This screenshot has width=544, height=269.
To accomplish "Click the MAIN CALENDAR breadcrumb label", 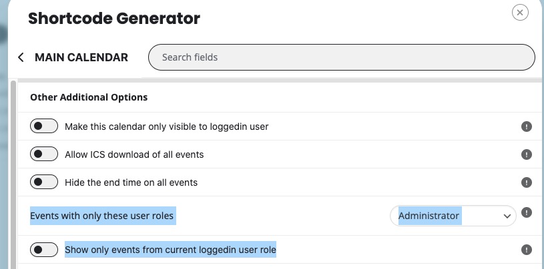I will [x=81, y=57].
